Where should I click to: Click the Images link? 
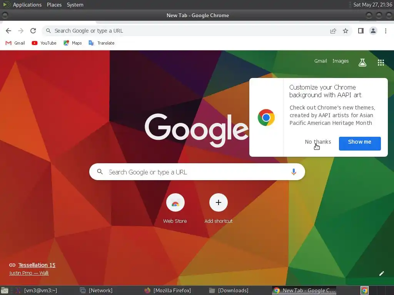tap(341, 61)
